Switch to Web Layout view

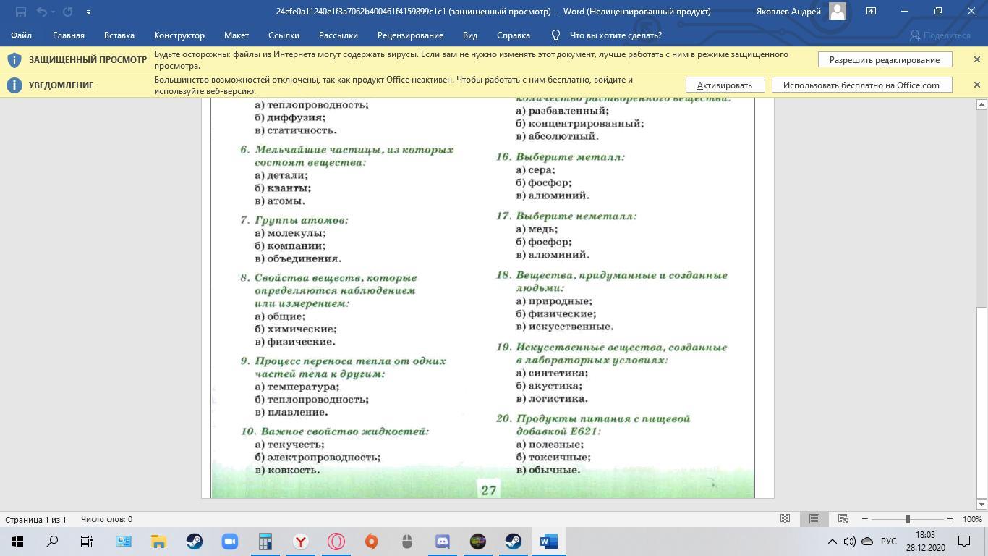tap(843, 518)
